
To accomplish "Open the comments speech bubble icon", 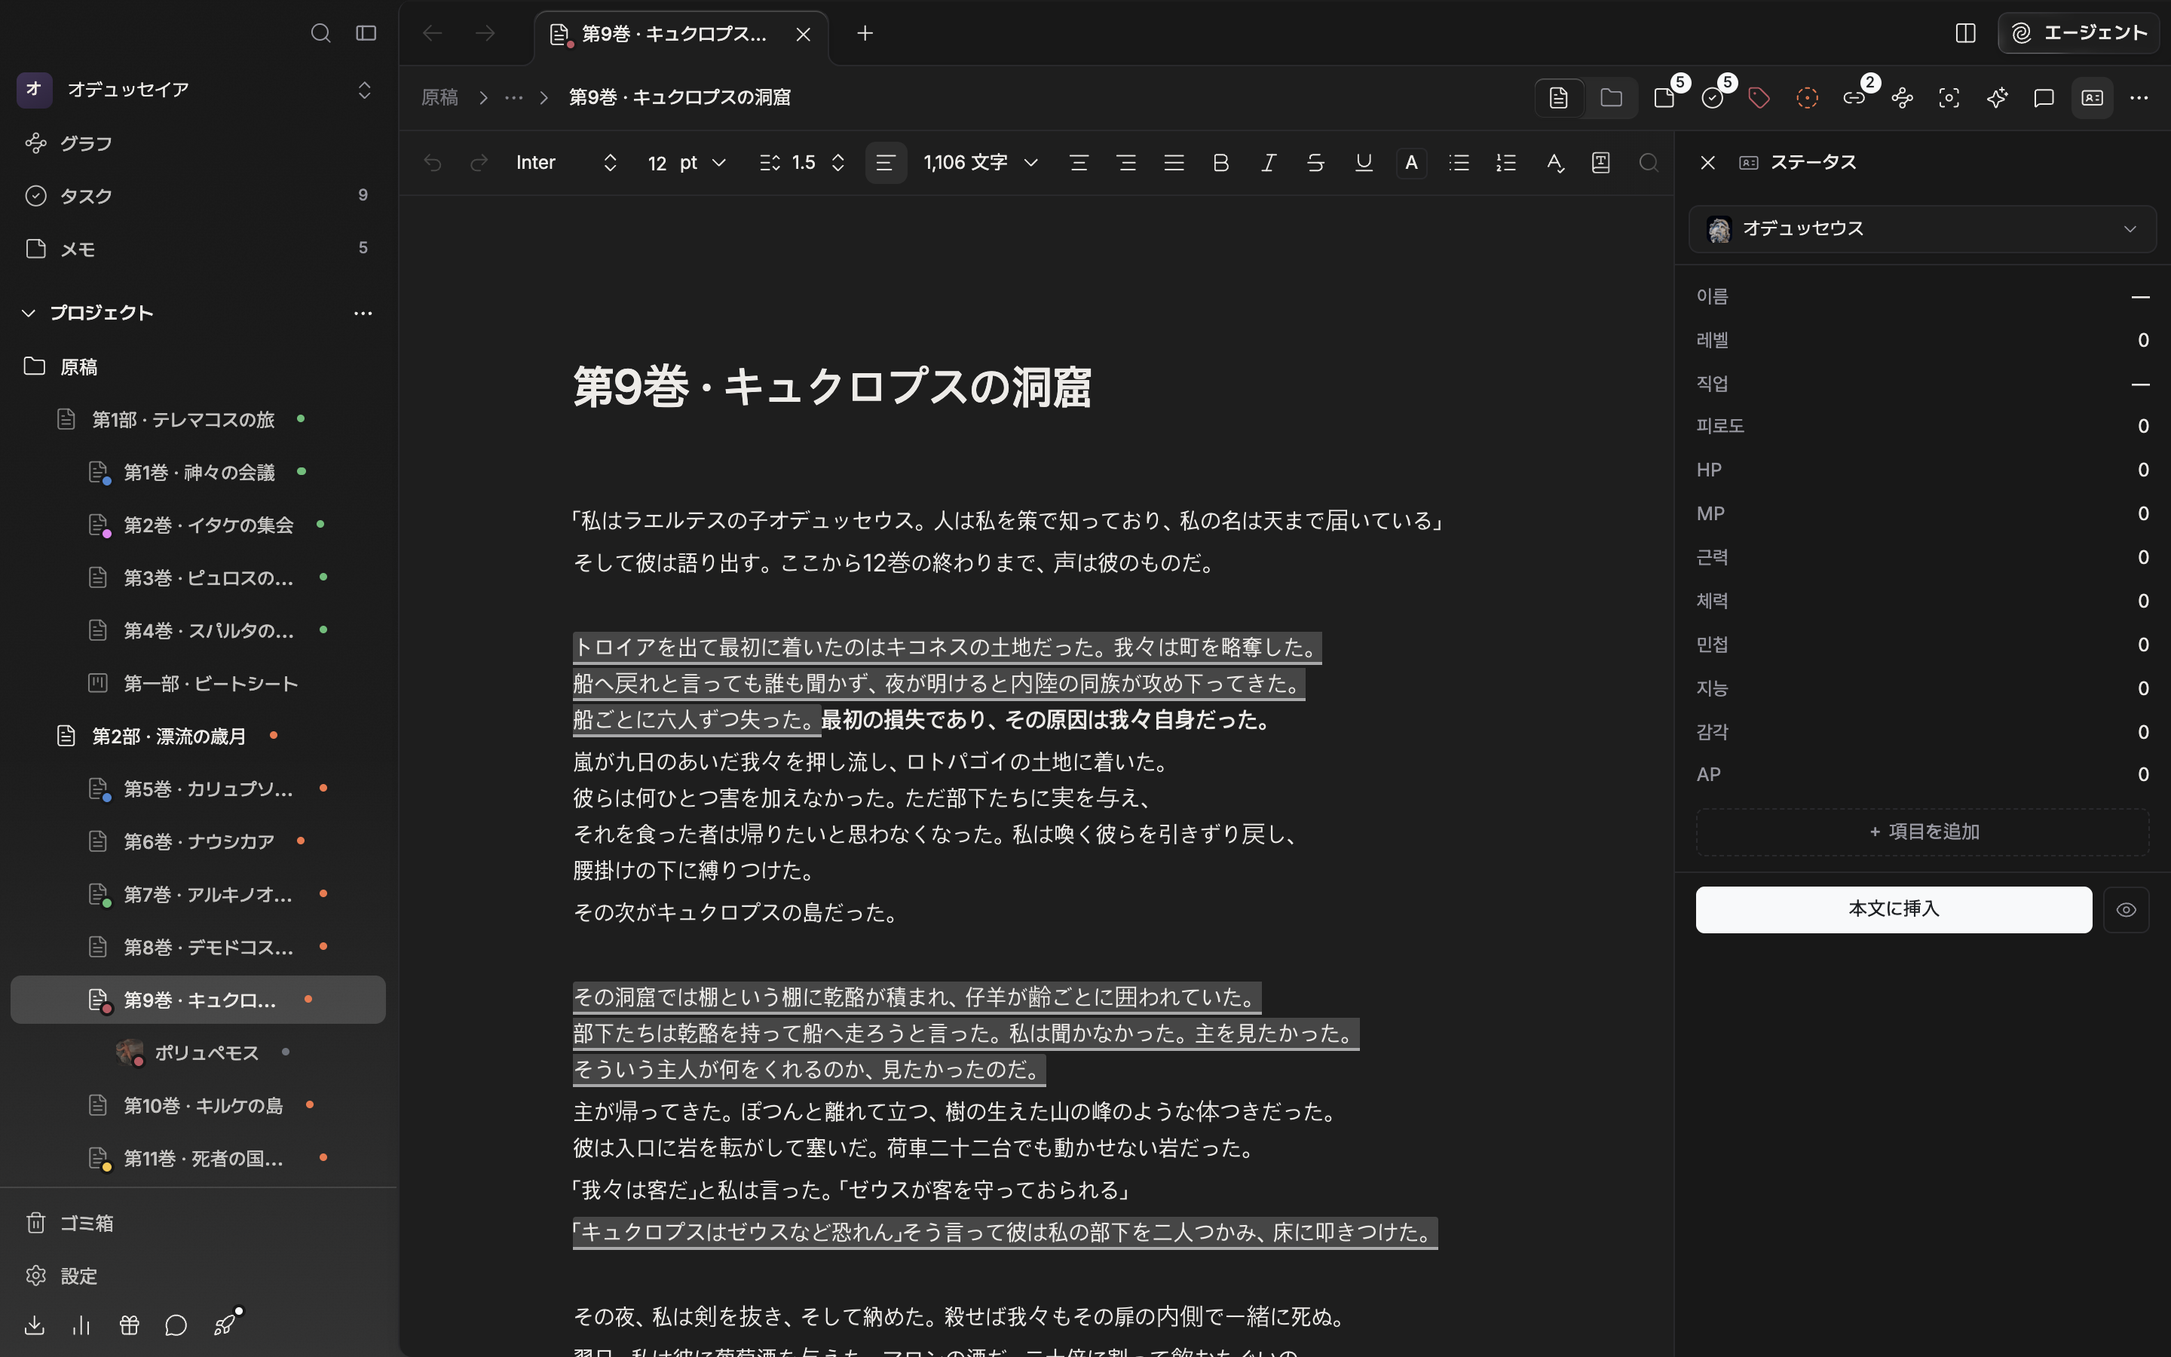I will [2044, 98].
